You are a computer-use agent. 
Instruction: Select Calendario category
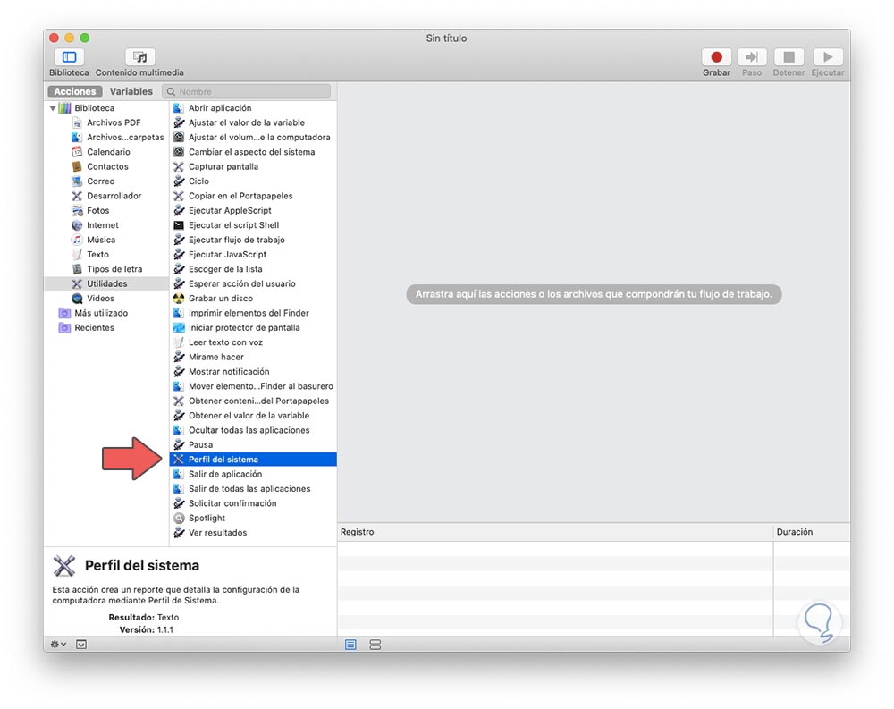click(108, 152)
